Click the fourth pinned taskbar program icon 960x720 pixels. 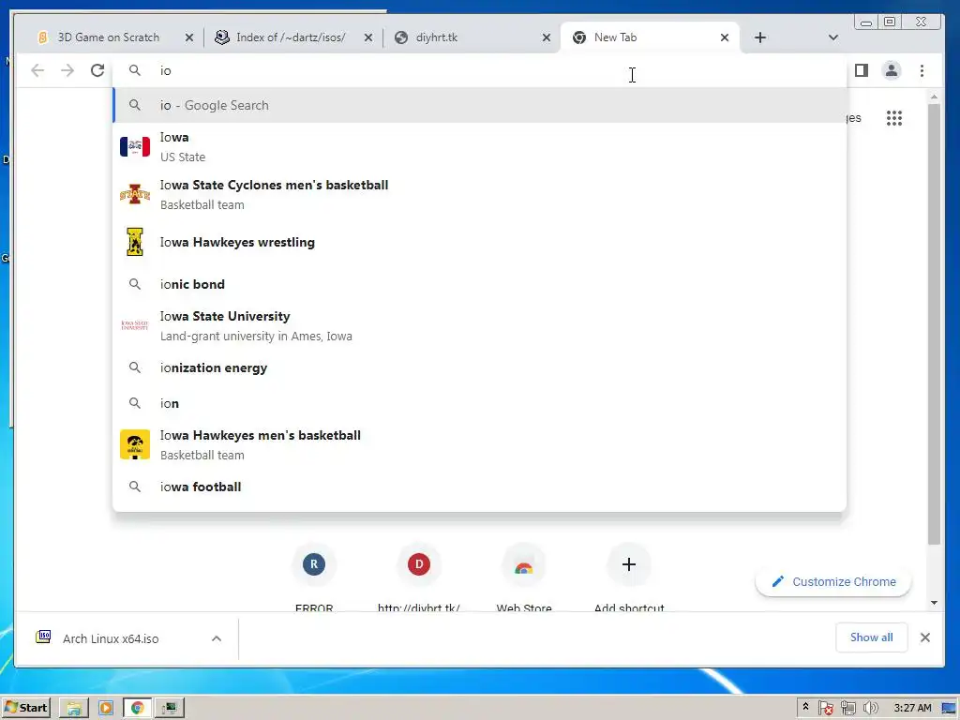click(170, 708)
